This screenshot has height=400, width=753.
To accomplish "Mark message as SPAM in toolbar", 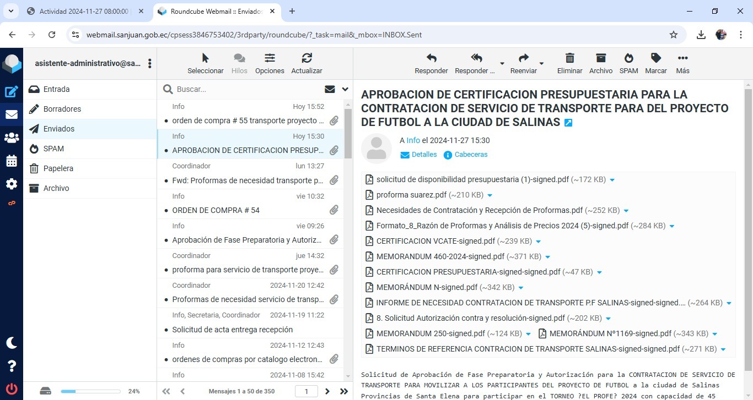I will 628,58.
